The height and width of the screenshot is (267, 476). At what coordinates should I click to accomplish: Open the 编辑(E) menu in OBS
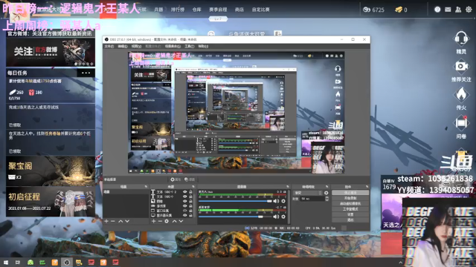[x=123, y=46]
